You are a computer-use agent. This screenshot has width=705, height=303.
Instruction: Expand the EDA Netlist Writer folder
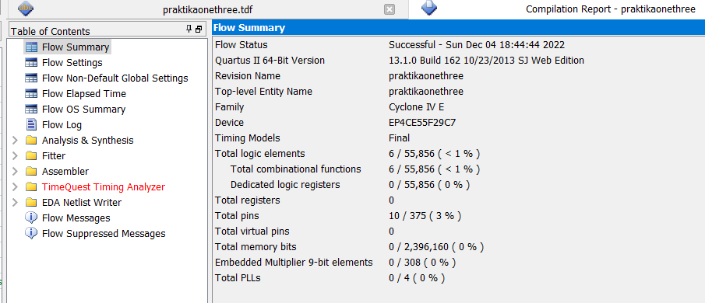pyautogui.click(x=15, y=203)
